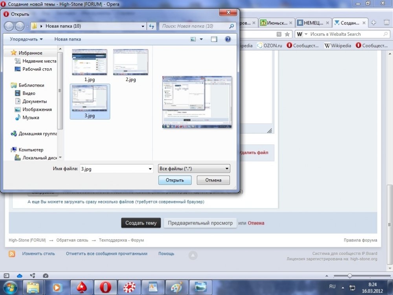Viewport: 393px width, 295px height.
Task: Open Opera's trash closed-tabs icon
Action: (x=387, y=22)
